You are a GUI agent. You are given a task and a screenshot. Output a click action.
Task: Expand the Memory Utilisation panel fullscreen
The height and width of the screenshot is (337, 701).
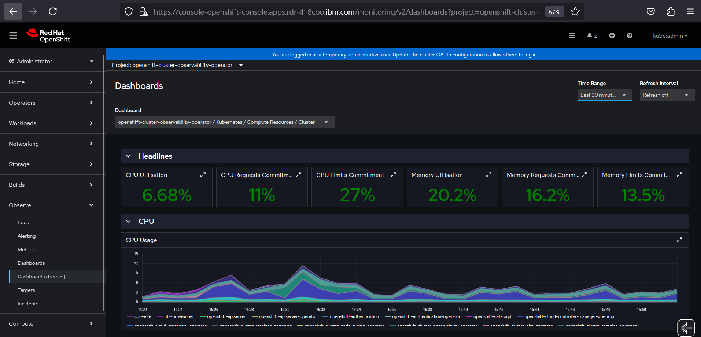488,175
